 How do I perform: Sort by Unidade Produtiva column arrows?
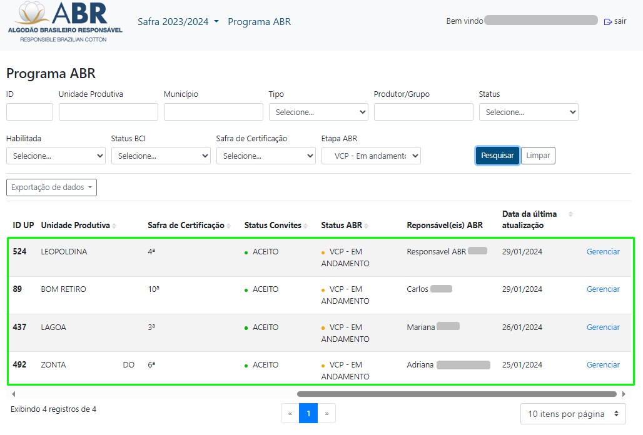(x=114, y=226)
